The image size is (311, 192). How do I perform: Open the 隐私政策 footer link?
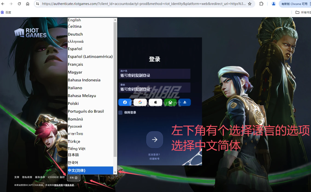coord(27,177)
